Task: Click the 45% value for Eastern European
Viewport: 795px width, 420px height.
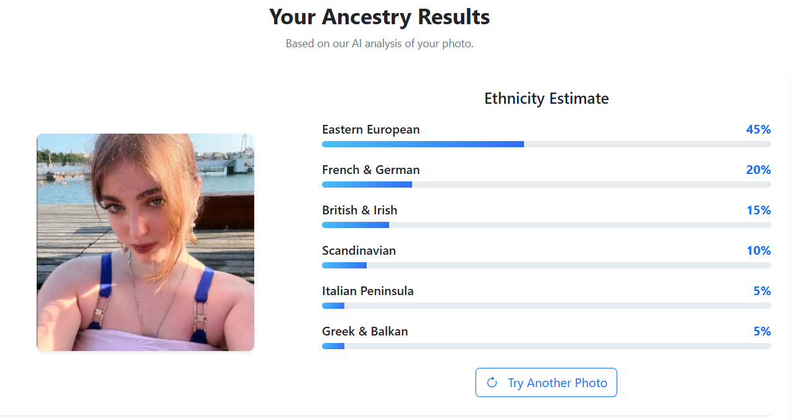Action: click(x=758, y=129)
